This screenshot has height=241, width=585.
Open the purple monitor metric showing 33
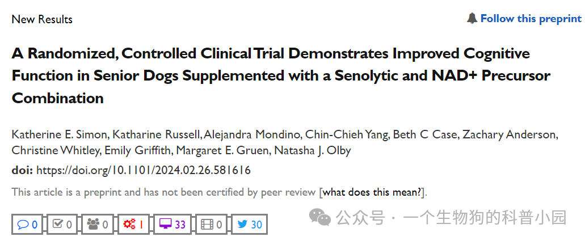(172, 224)
